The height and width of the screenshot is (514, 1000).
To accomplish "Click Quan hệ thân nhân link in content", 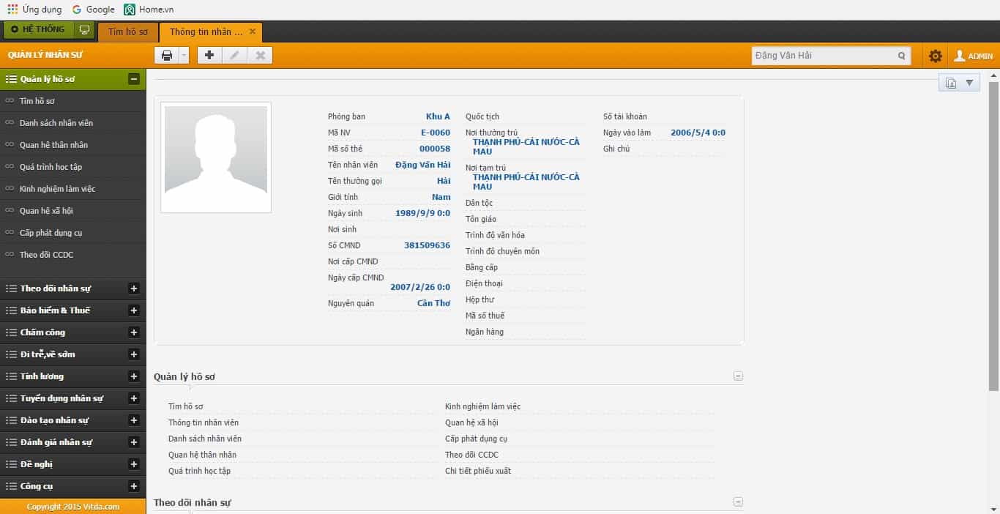I will [x=202, y=455].
